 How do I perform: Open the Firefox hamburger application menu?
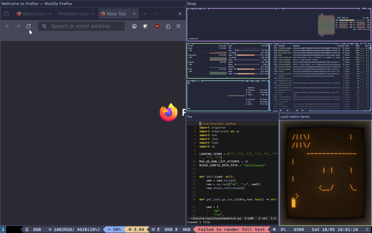pos(178,26)
